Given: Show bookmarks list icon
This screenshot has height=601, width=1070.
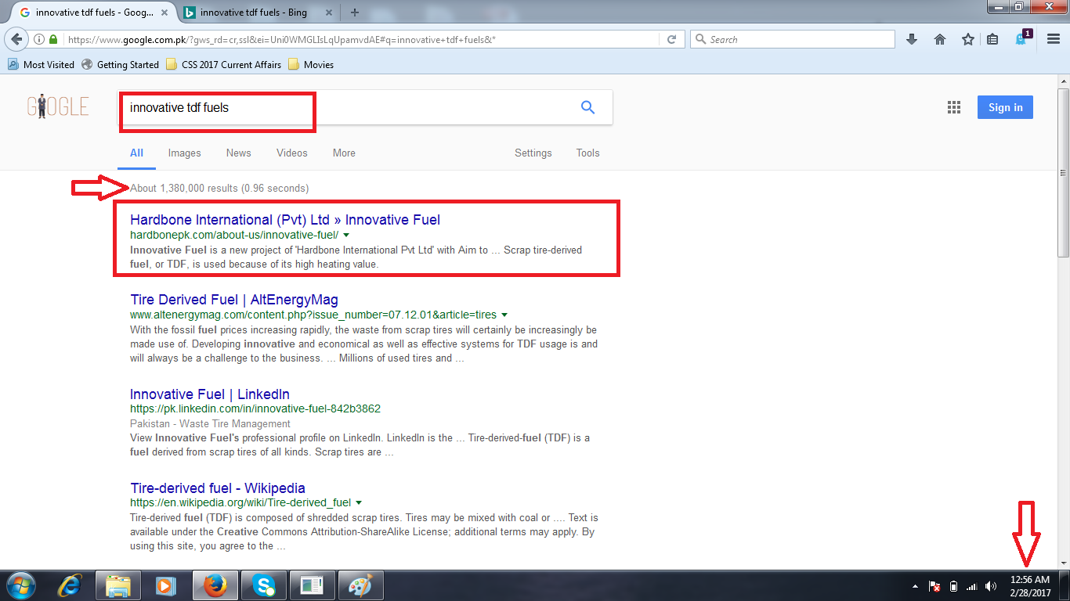Looking at the screenshot, I should click(x=992, y=39).
